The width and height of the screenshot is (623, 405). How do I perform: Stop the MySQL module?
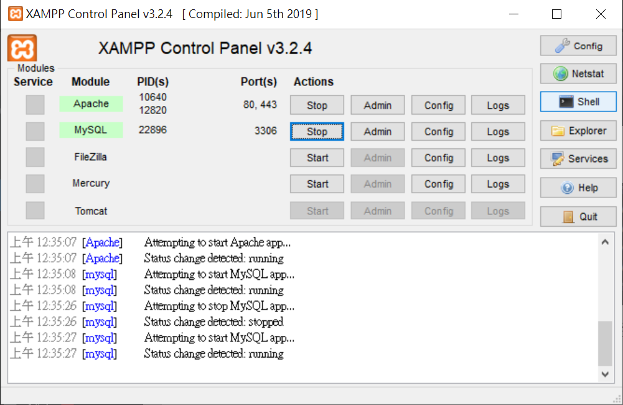317,131
